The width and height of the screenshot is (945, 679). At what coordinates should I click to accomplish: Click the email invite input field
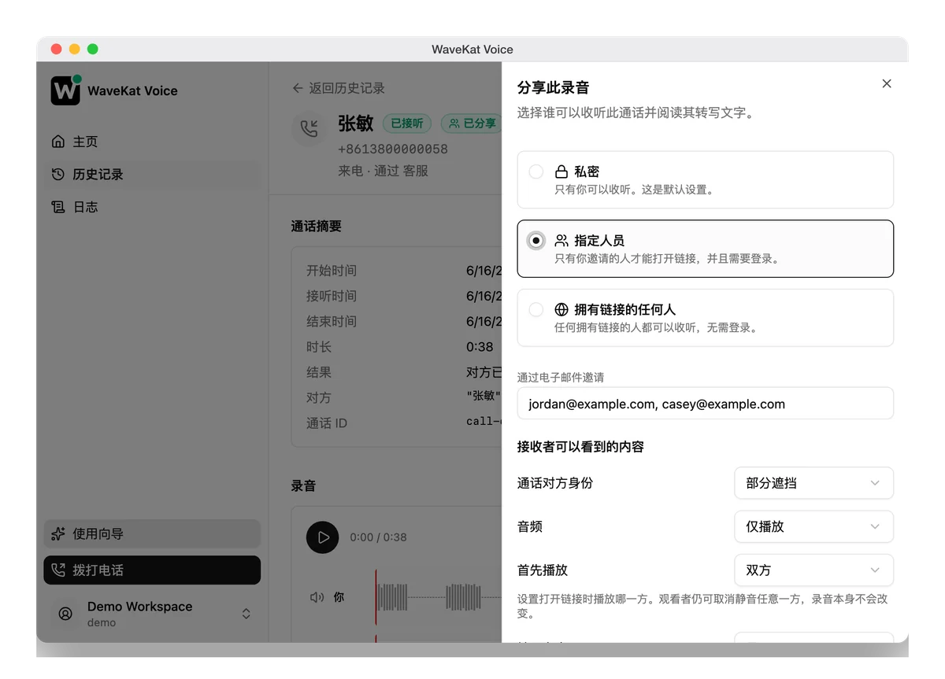click(705, 404)
